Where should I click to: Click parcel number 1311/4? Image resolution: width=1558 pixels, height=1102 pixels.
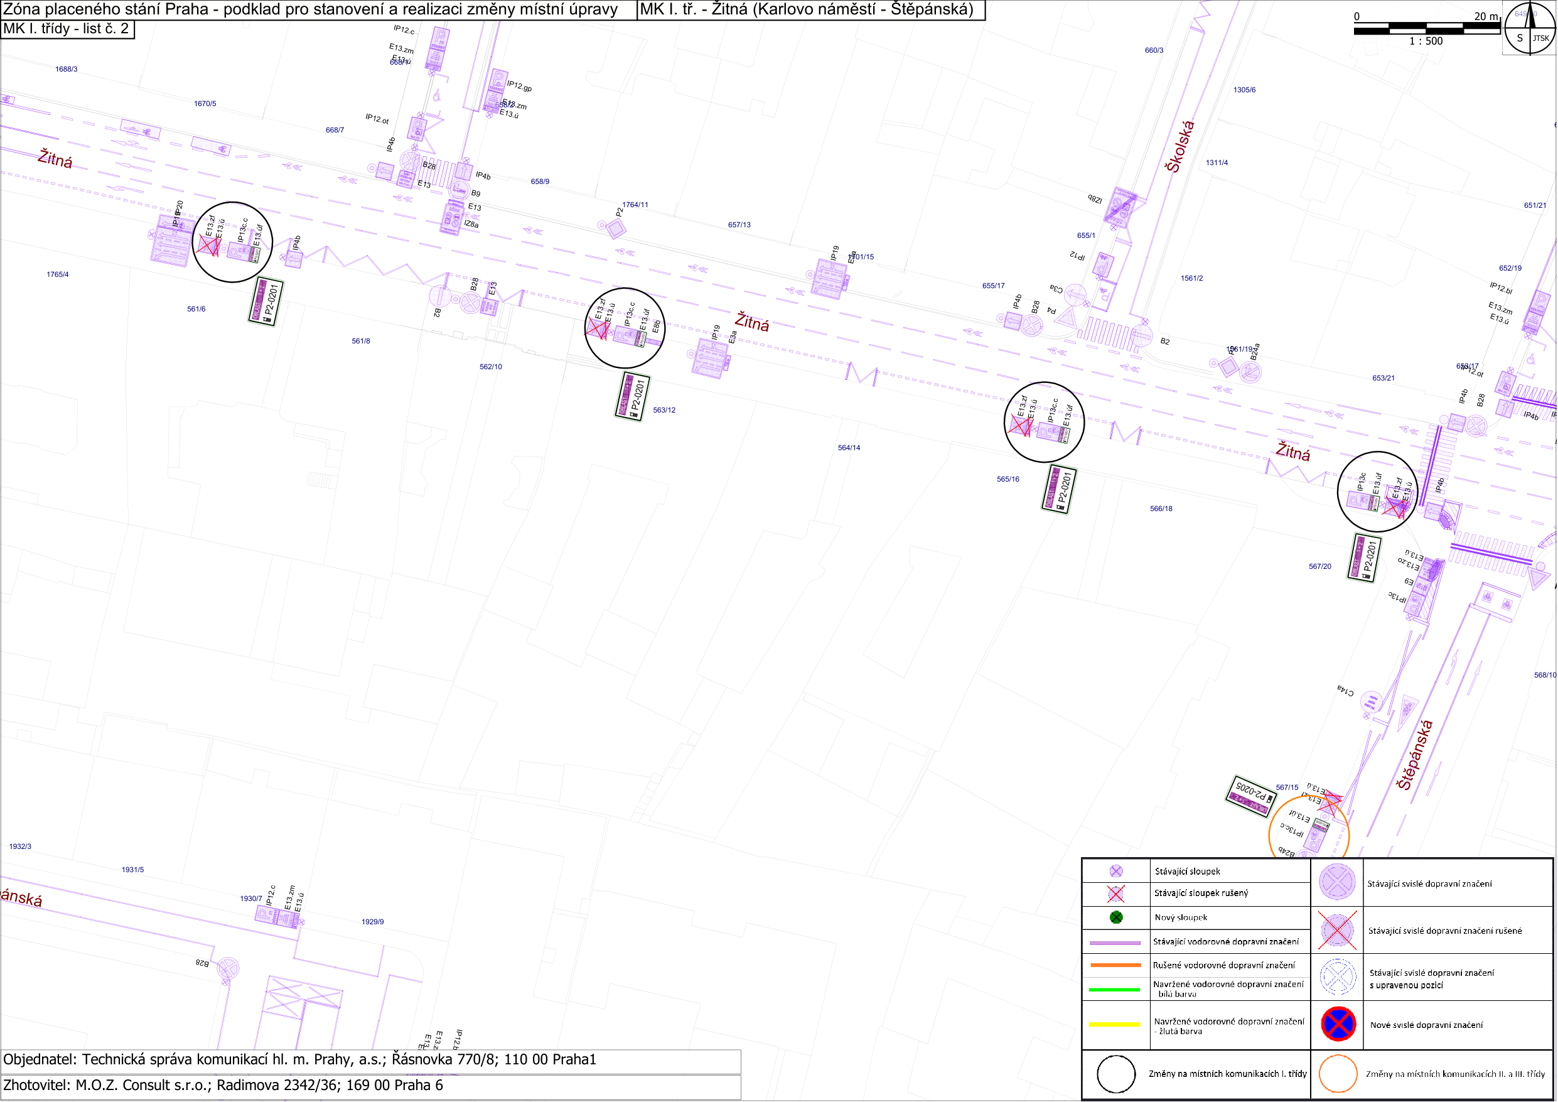(1217, 163)
